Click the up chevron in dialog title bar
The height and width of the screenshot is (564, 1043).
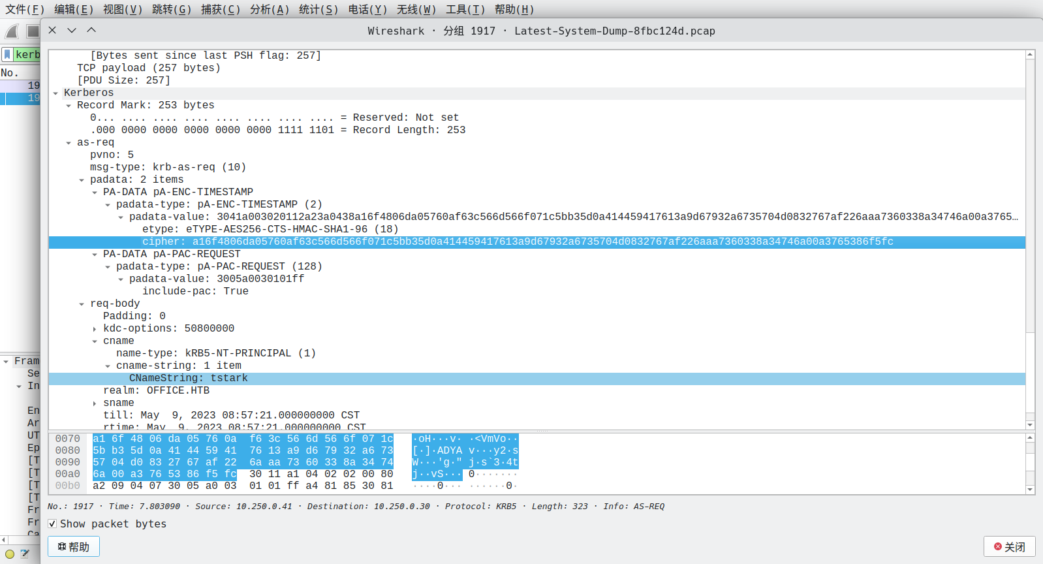click(x=91, y=30)
